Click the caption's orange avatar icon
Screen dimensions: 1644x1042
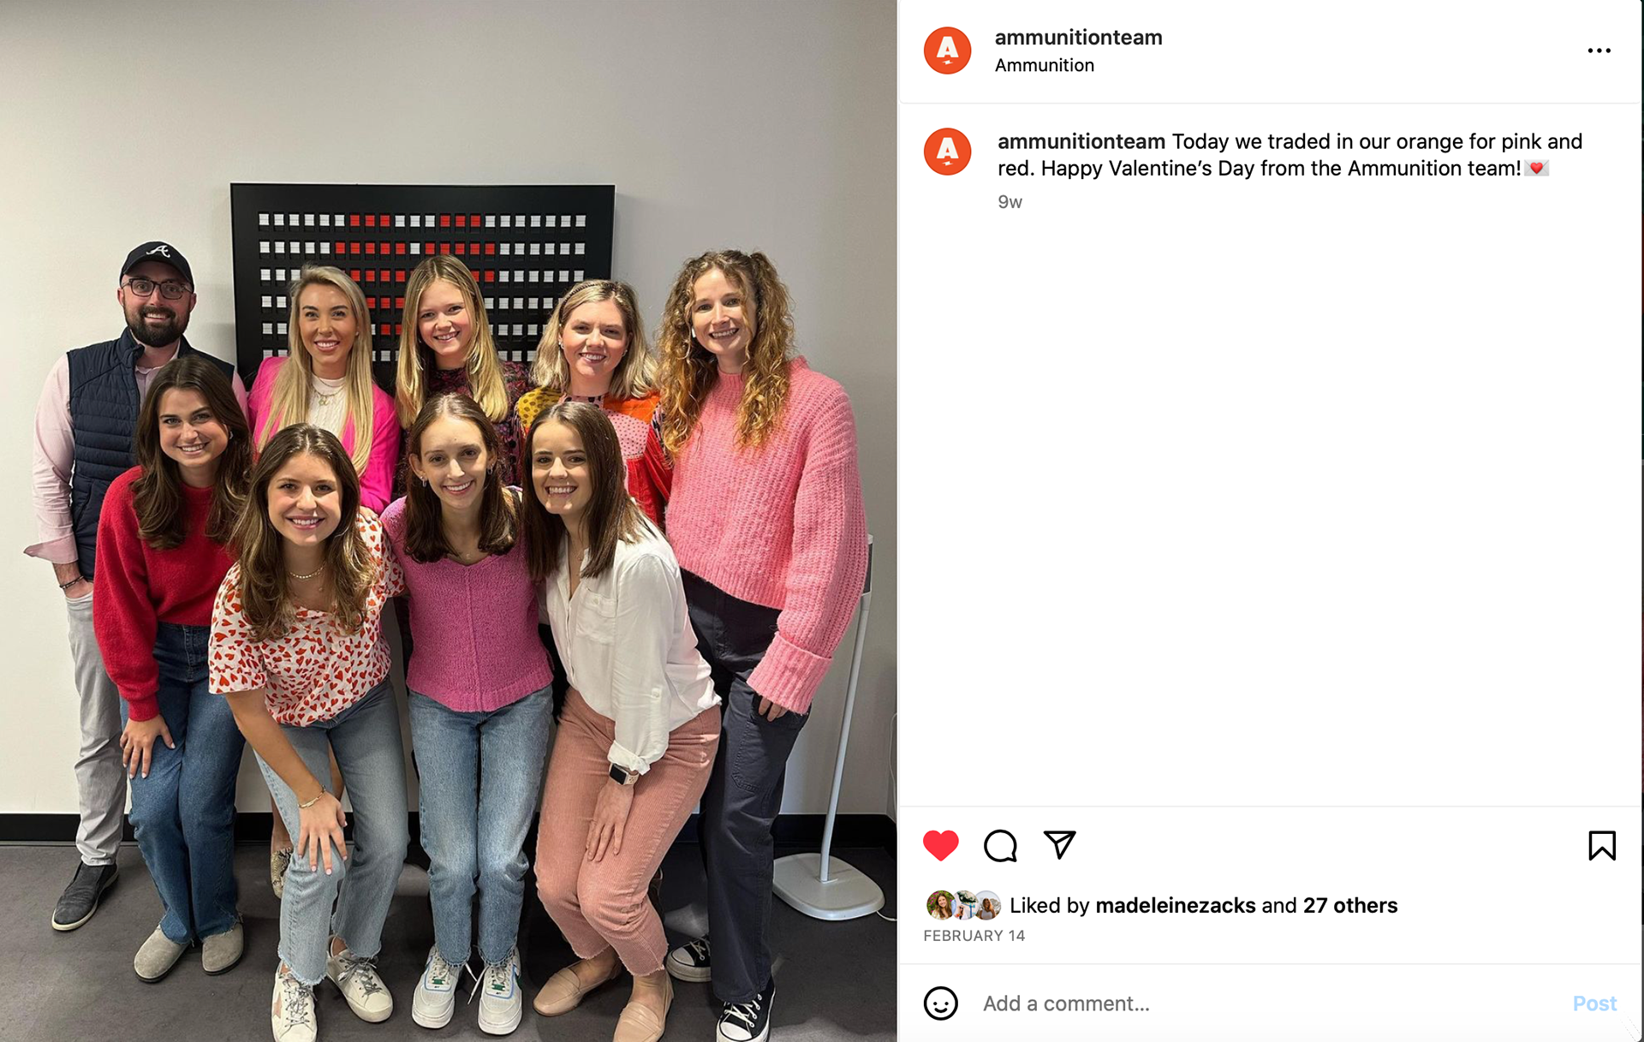tap(947, 152)
